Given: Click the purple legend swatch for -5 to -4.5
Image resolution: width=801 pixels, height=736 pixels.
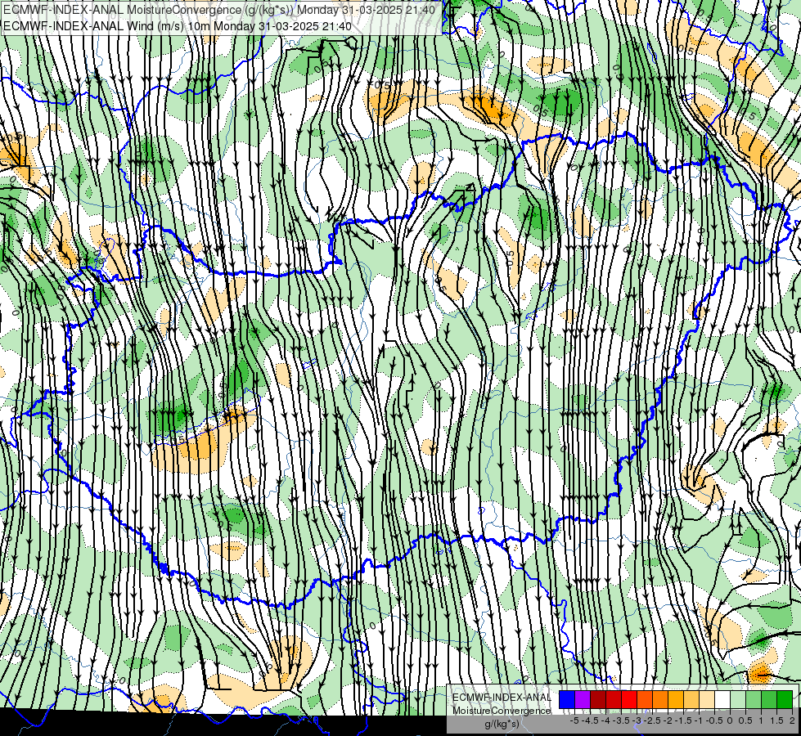Looking at the screenshot, I should (583, 700).
